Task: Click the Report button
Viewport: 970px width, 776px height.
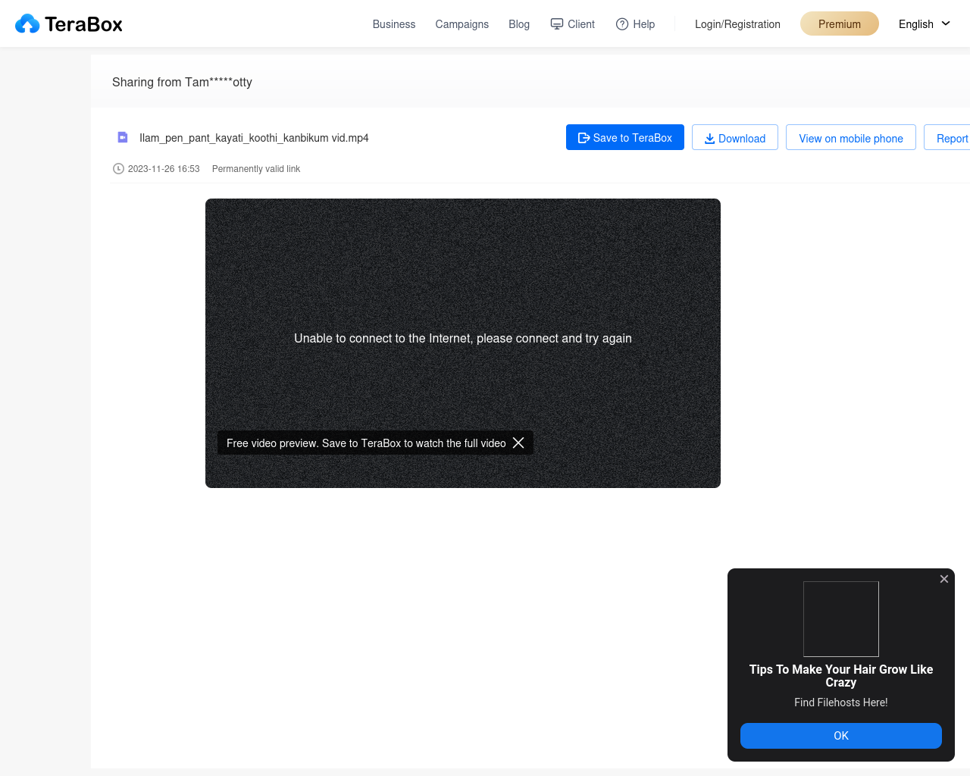Action: point(947,137)
